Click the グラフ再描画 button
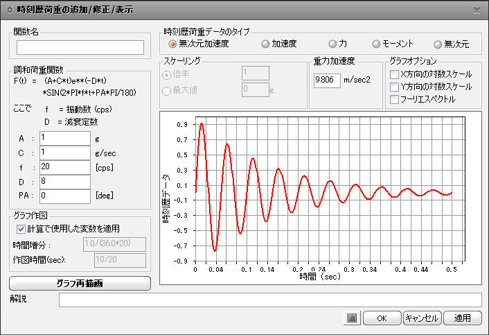The width and height of the screenshot is (489, 335). 80,283
